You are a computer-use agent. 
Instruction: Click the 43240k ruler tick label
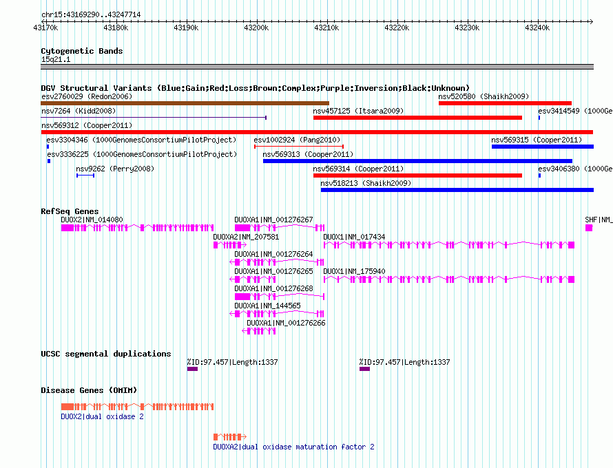pyautogui.click(x=537, y=28)
